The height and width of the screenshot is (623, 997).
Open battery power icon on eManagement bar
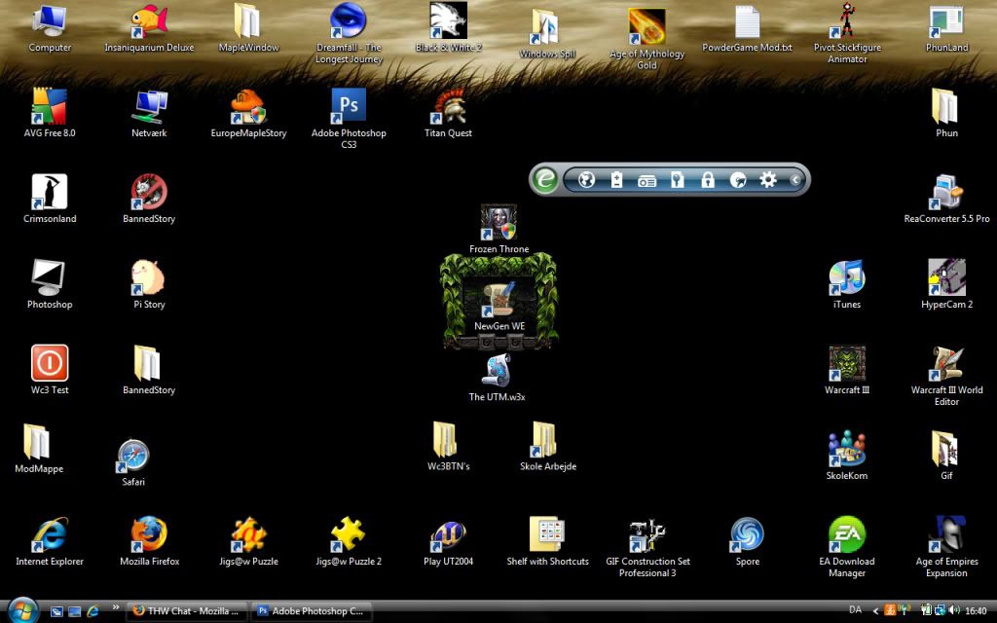pos(616,180)
